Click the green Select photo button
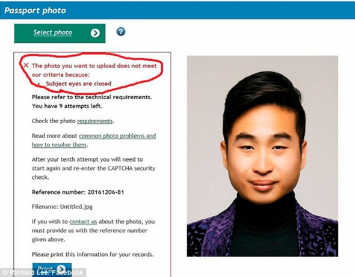This screenshot has width=355, height=277. coord(60,33)
